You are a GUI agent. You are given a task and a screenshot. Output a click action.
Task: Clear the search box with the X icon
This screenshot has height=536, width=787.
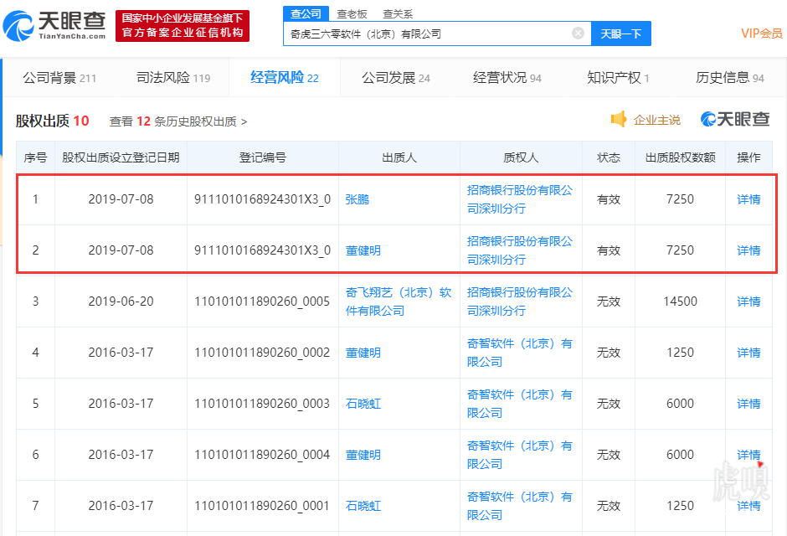click(x=578, y=33)
